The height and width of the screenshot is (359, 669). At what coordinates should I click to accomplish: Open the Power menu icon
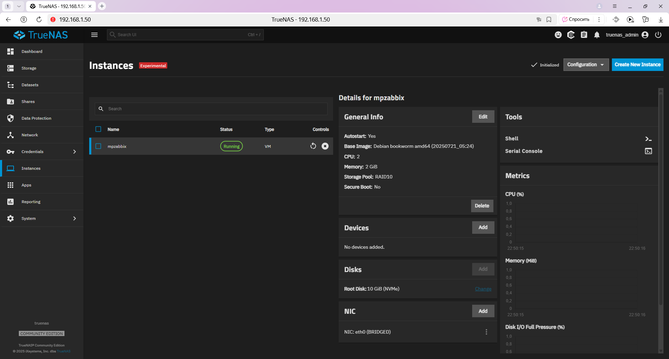pos(658,35)
